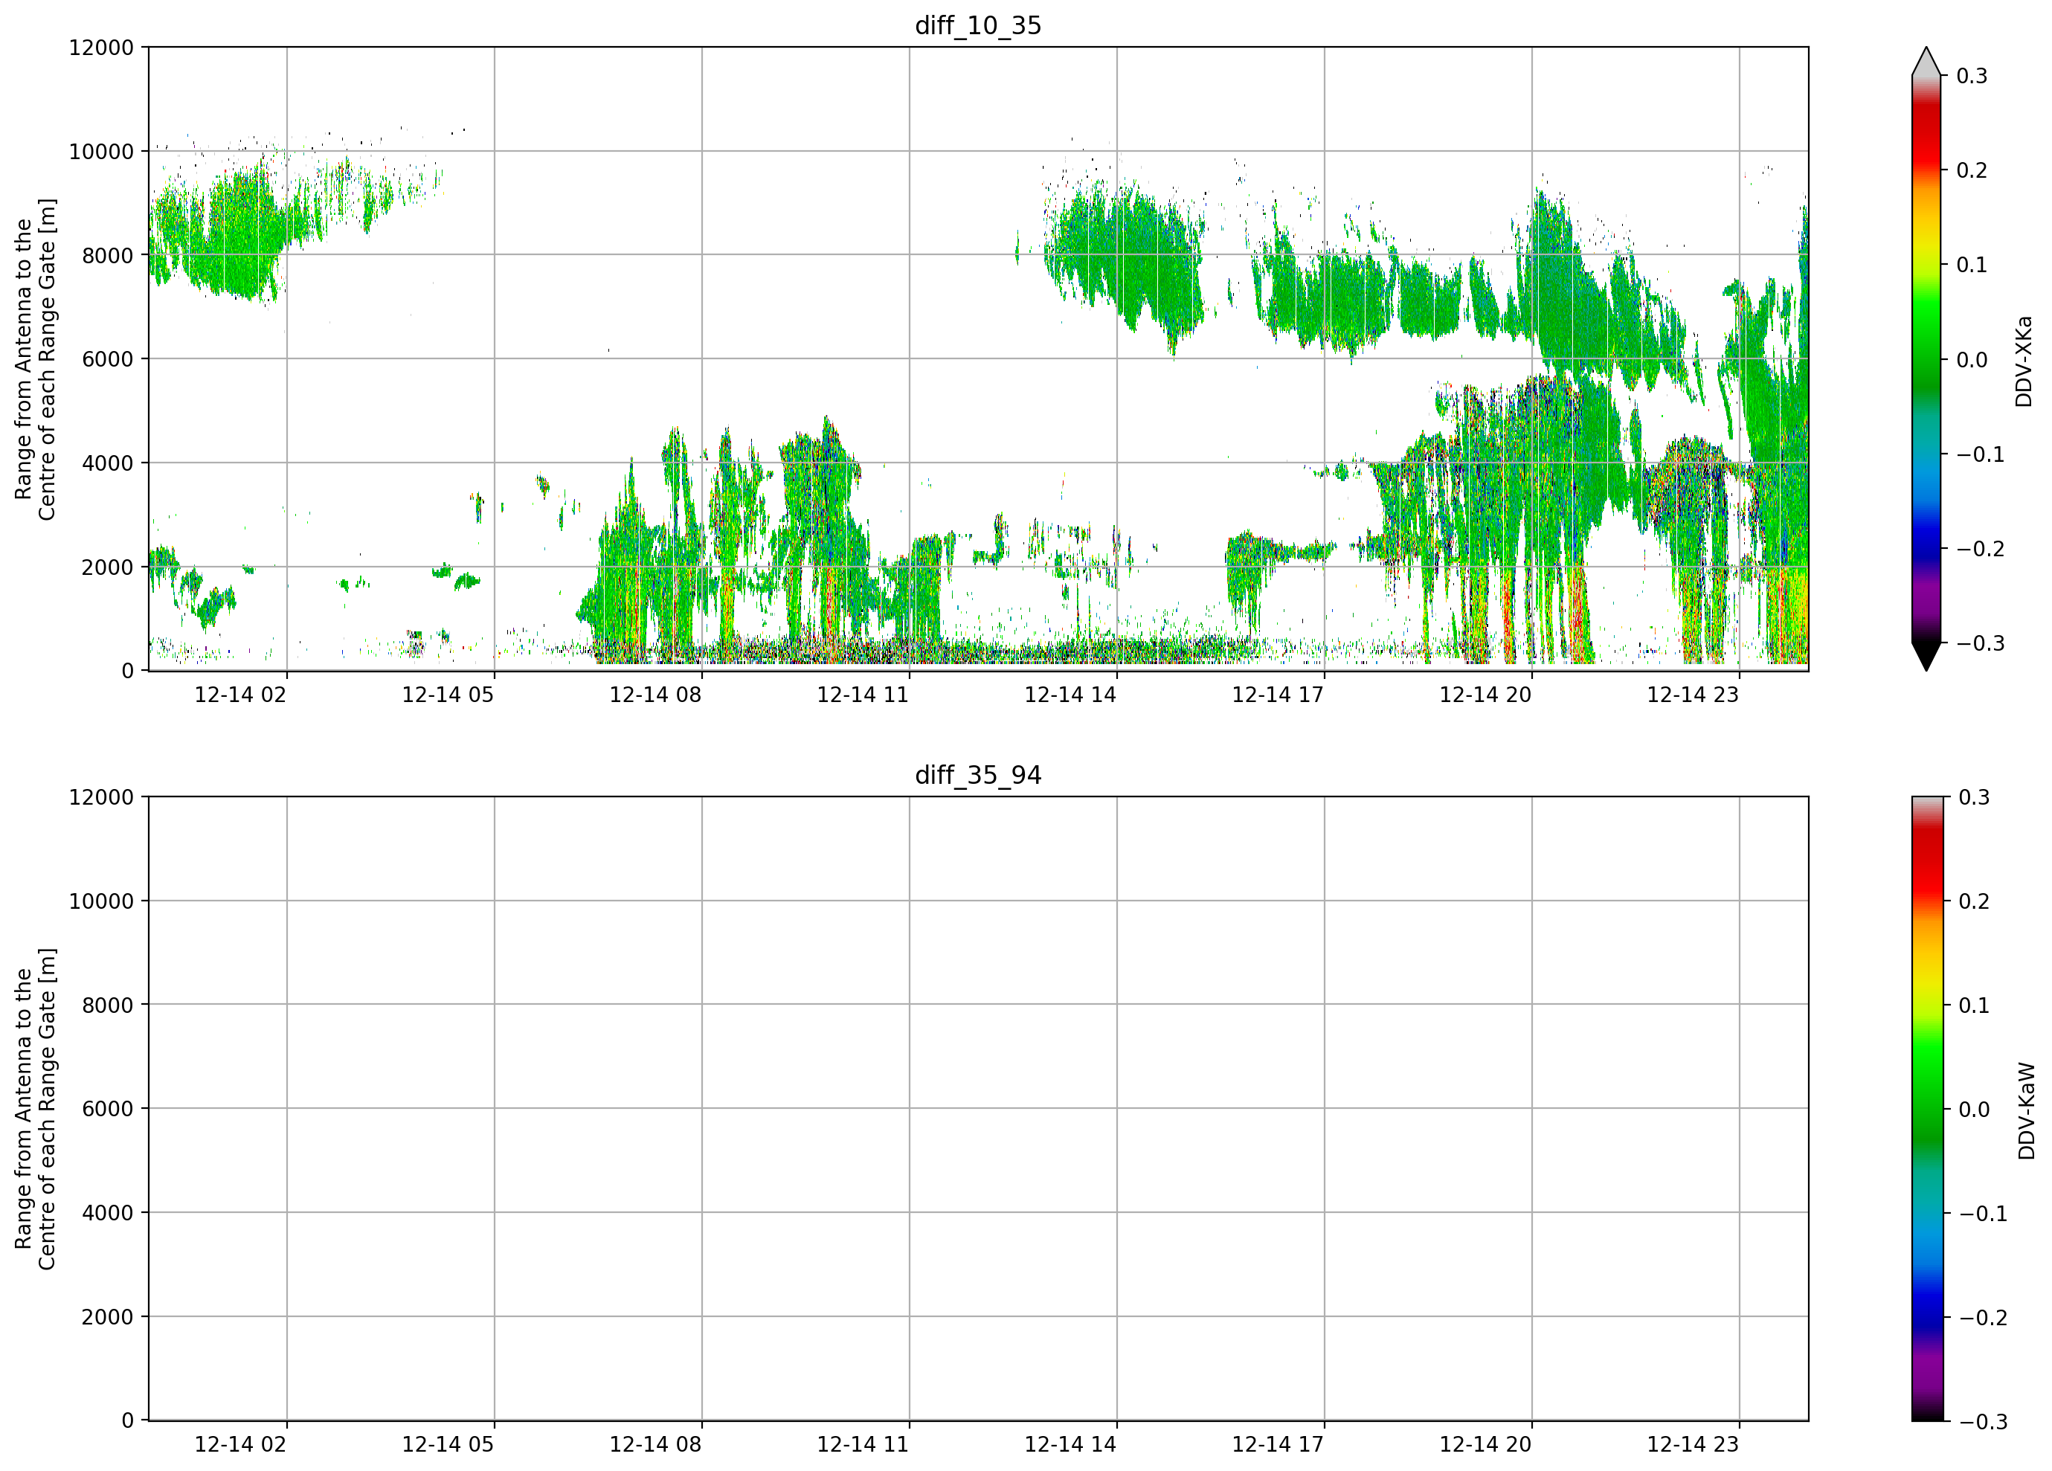Click the DDV-XKa color gradient bar

click(1926, 359)
